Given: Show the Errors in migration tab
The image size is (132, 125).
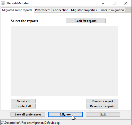Looking at the screenshot, I should point(111,10).
